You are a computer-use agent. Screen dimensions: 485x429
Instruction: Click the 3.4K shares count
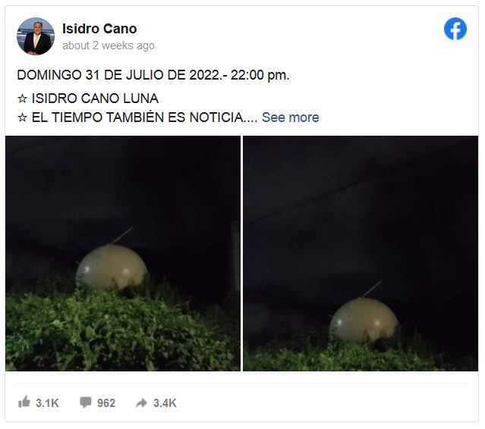click(x=165, y=403)
